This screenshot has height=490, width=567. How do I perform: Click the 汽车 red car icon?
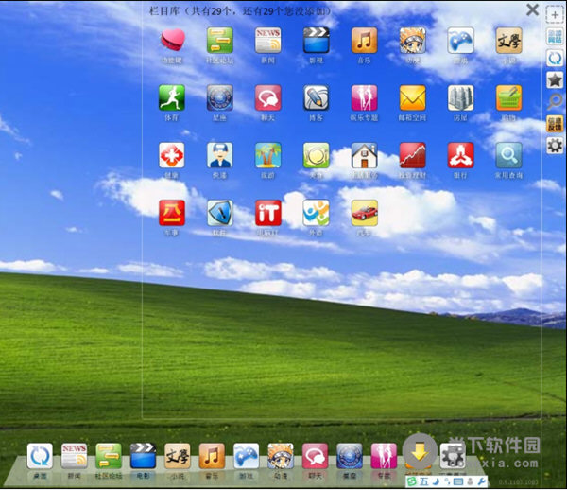(x=365, y=212)
